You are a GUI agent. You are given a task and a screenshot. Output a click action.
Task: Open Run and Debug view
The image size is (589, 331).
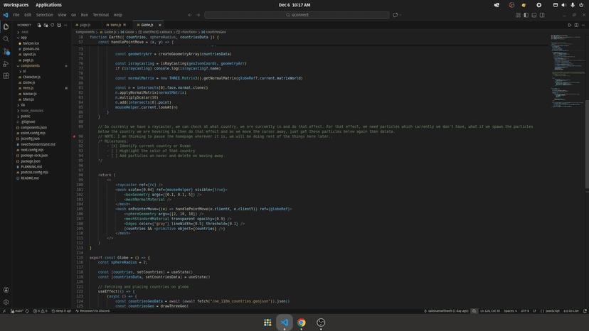point(6,64)
